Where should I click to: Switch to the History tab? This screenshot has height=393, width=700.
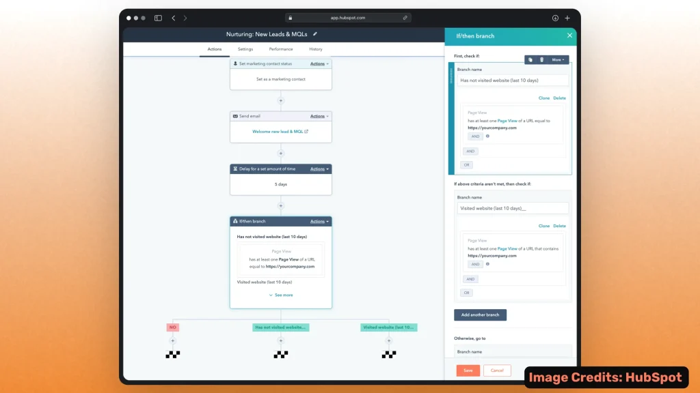314,49
